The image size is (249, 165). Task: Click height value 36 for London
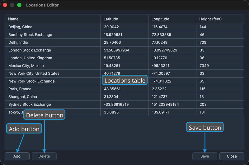[202, 58]
